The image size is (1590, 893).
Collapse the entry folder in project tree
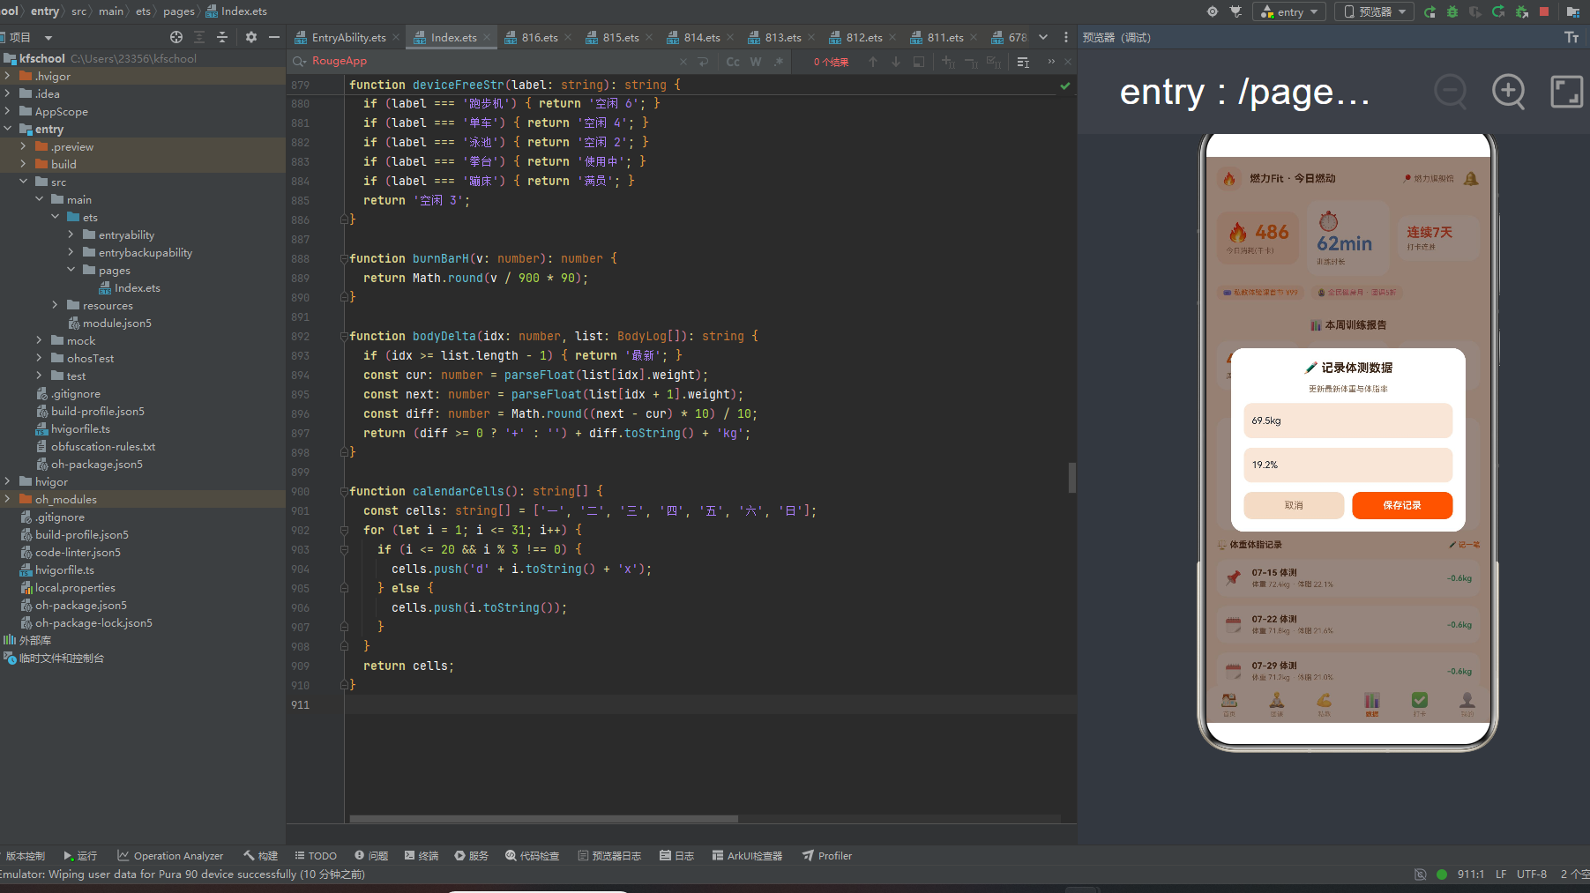(x=7, y=129)
